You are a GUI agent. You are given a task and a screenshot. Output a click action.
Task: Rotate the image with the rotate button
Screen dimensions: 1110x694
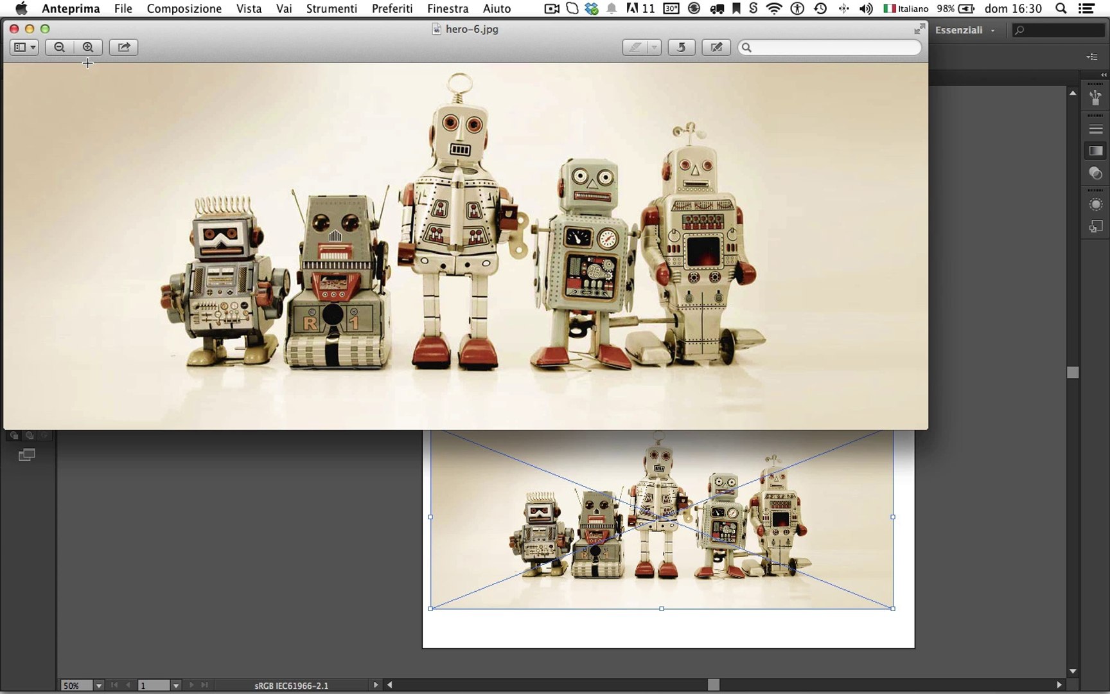[x=681, y=47]
